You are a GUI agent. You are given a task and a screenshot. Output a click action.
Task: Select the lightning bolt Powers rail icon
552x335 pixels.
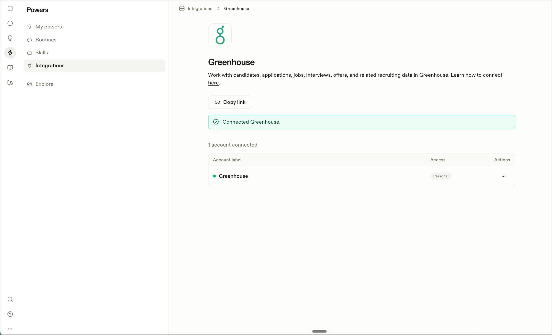[10, 53]
